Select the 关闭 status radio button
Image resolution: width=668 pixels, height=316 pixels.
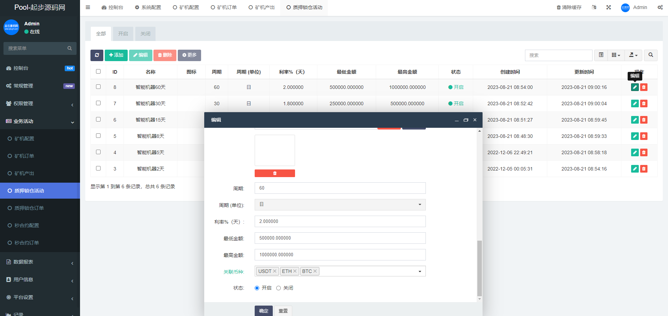(x=278, y=288)
